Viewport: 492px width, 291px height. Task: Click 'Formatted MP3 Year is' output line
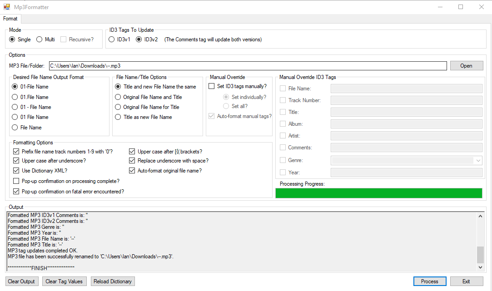point(35,233)
